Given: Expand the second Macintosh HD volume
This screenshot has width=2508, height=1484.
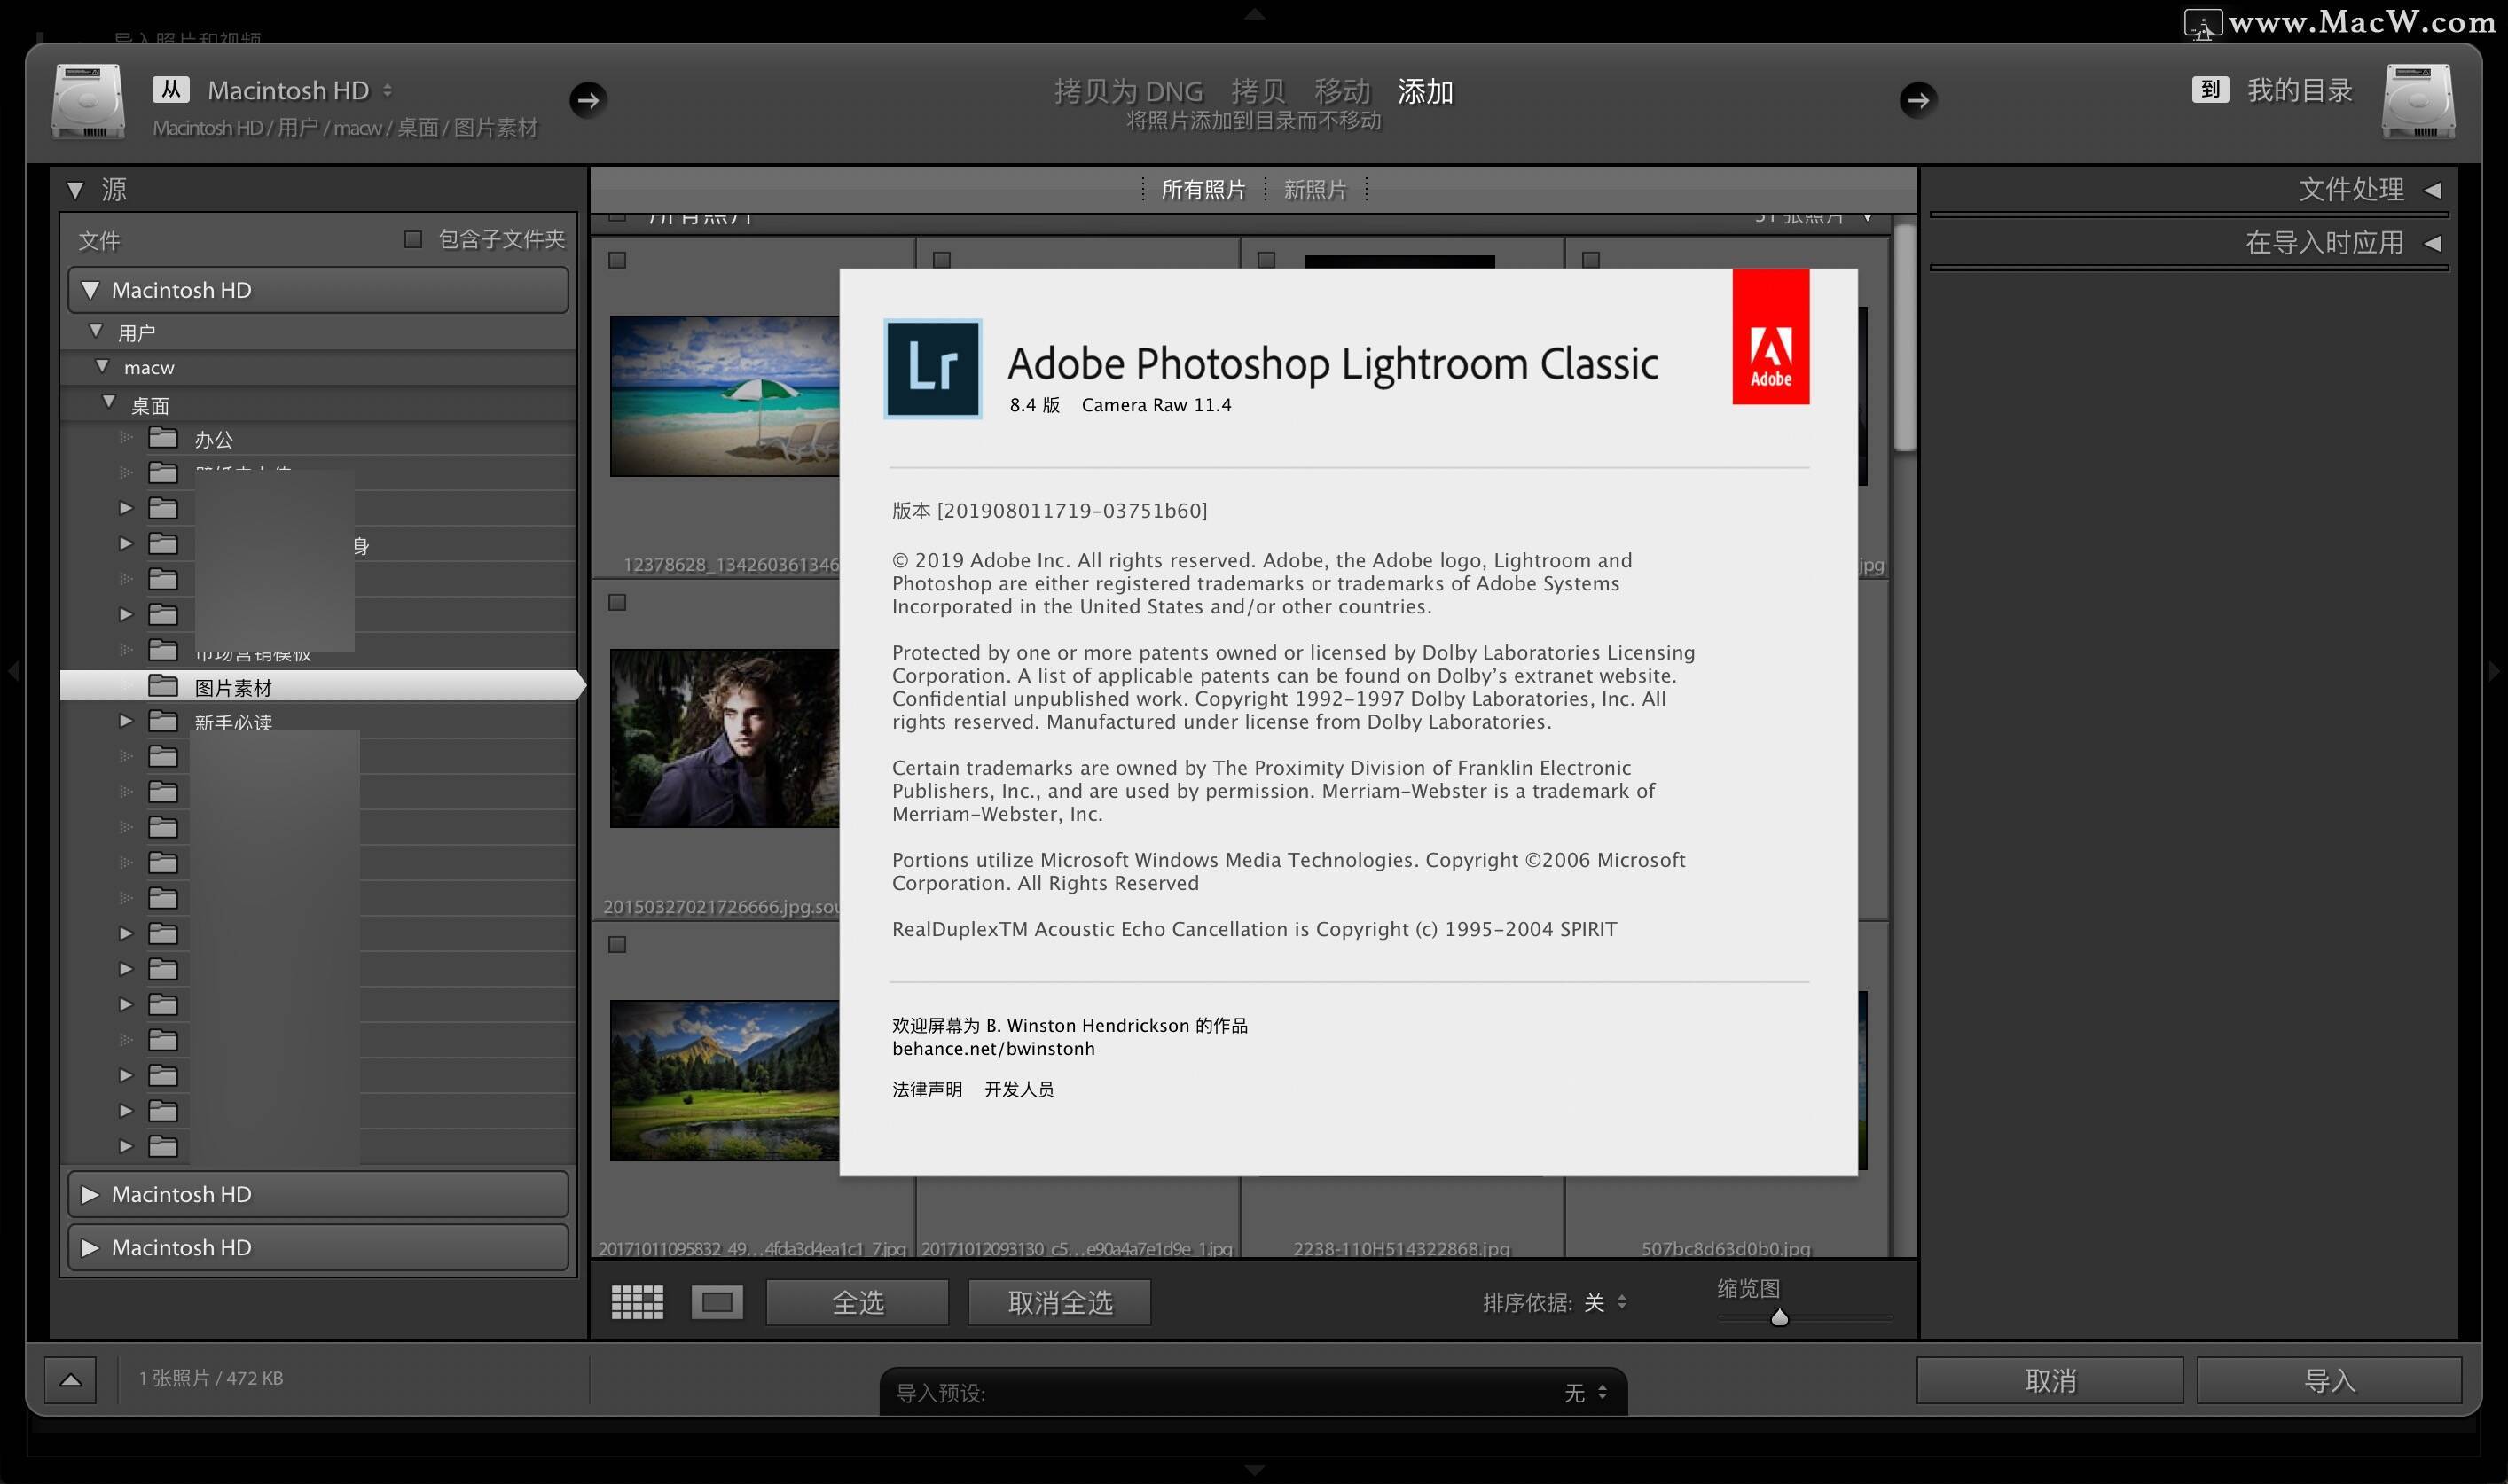Looking at the screenshot, I should 90,1194.
